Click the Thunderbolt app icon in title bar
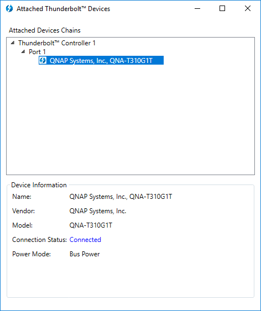The image size is (261, 311). (9, 8)
